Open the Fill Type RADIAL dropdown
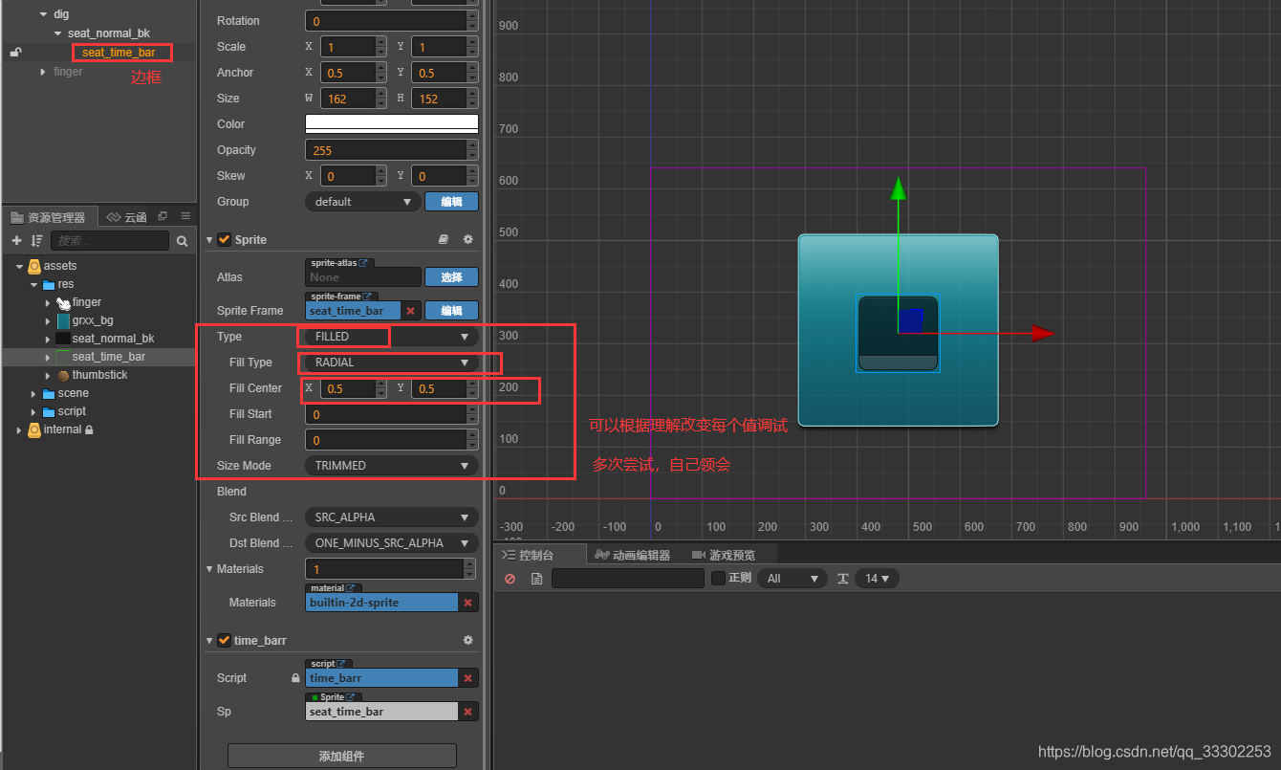 [392, 363]
